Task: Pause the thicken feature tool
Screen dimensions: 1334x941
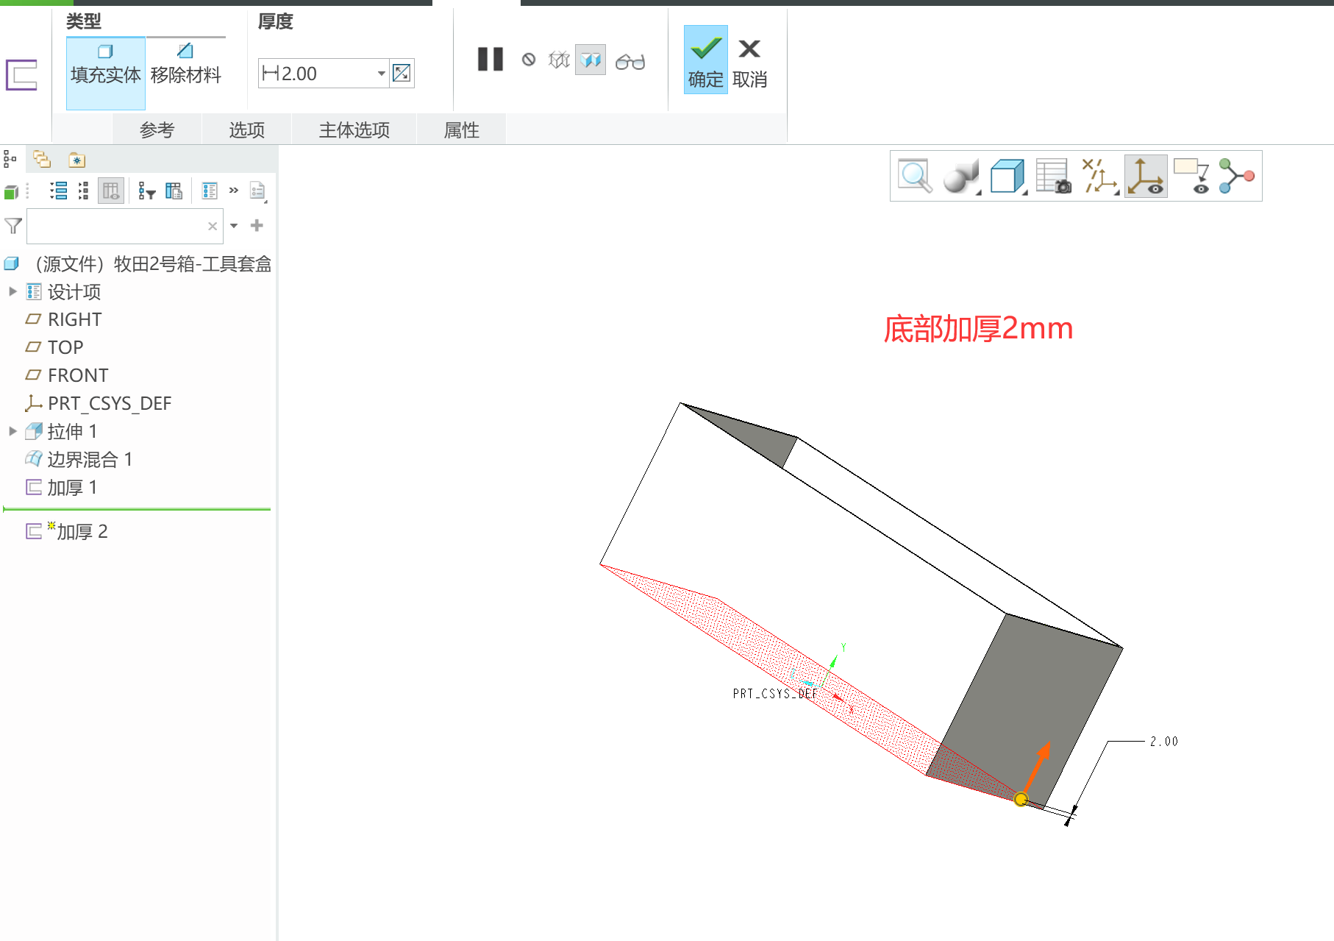Action: [x=491, y=60]
